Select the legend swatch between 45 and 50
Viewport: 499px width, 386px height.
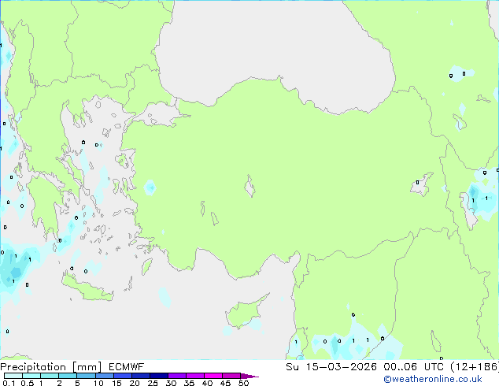point(231,376)
